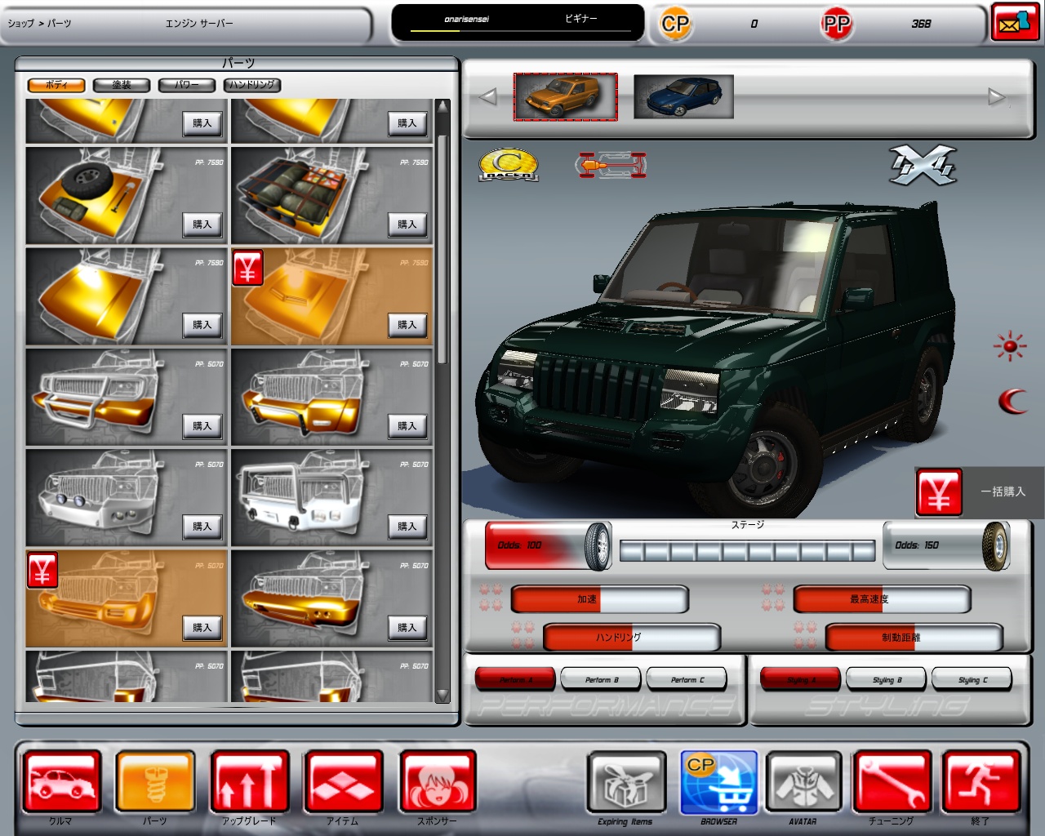Switch to the ハンドリング handling tab
This screenshot has width=1045, height=836.
pos(252,85)
